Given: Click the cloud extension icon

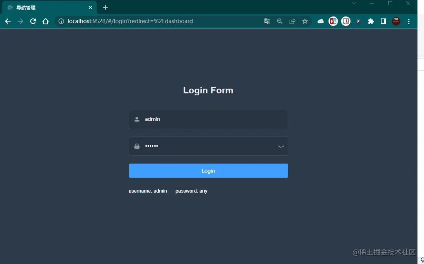Looking at the screenshot, I should (320, 21).
